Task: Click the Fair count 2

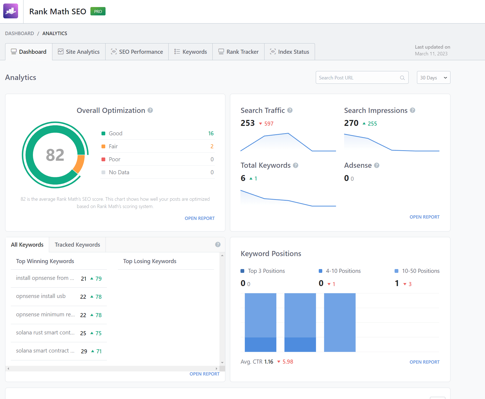Action: point(212,146)
